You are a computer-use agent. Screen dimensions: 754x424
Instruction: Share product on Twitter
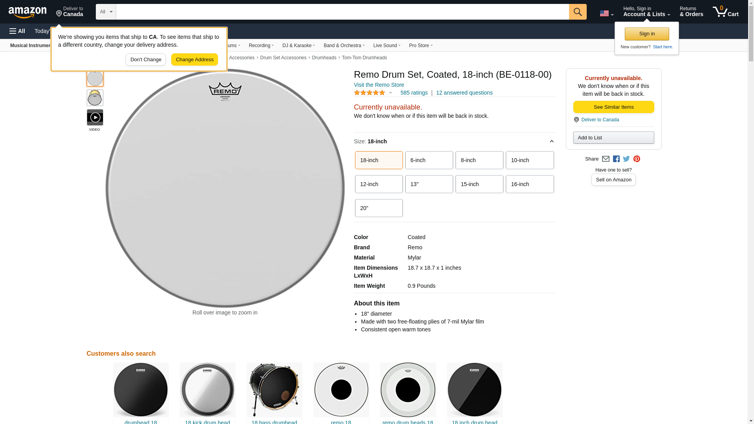tap(626, 159)
